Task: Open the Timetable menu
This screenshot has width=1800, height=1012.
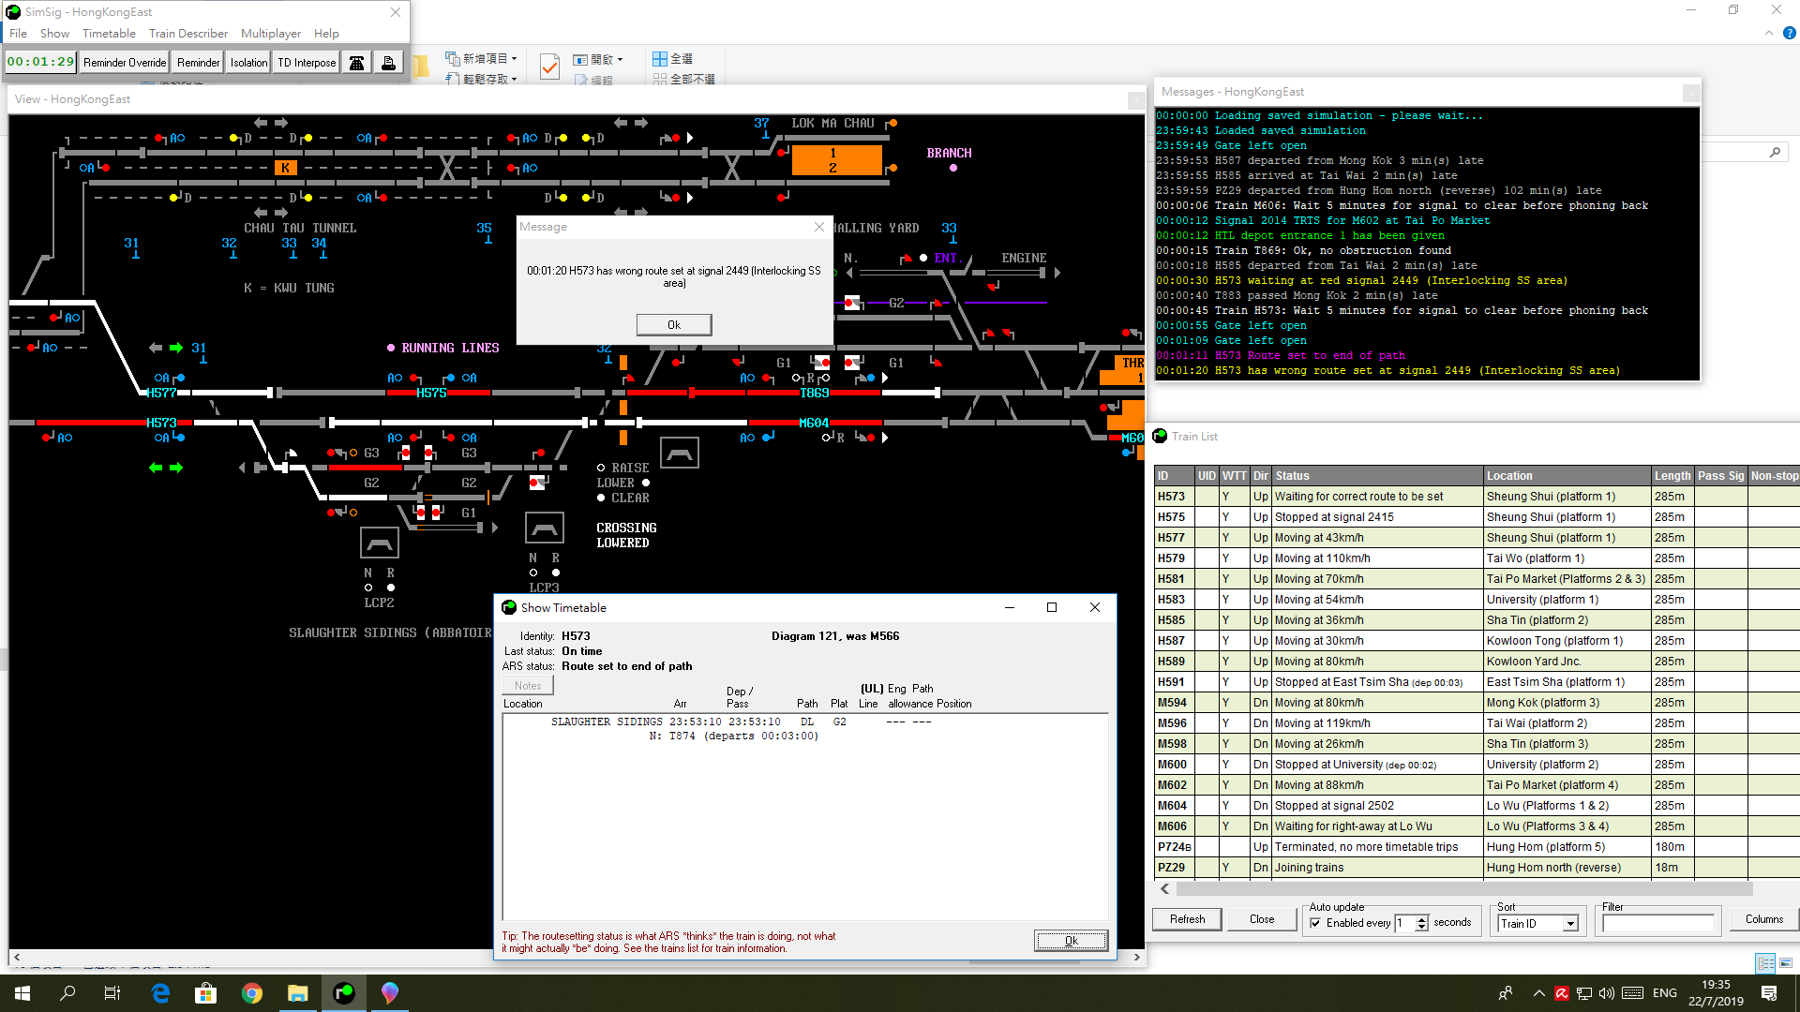Action: 109,33
